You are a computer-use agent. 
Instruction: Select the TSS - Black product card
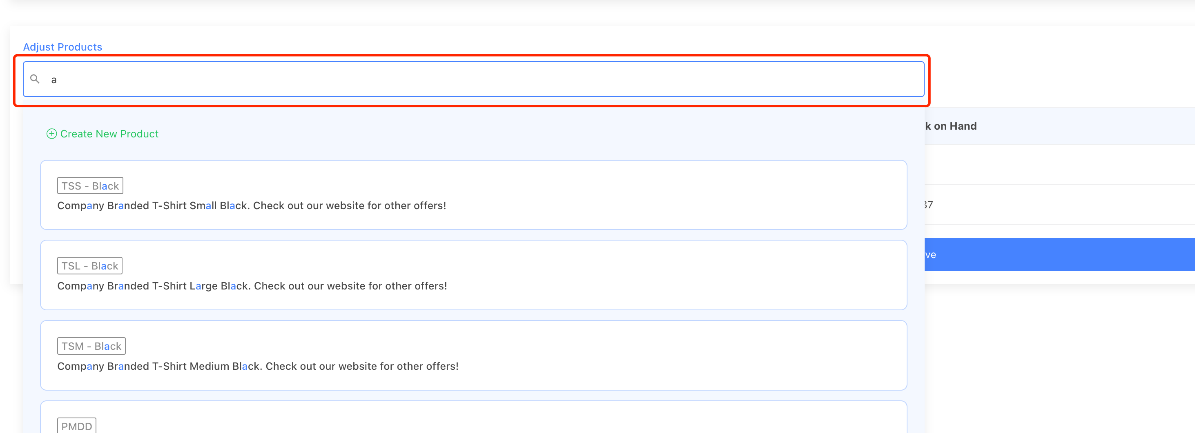pos(473,194)
